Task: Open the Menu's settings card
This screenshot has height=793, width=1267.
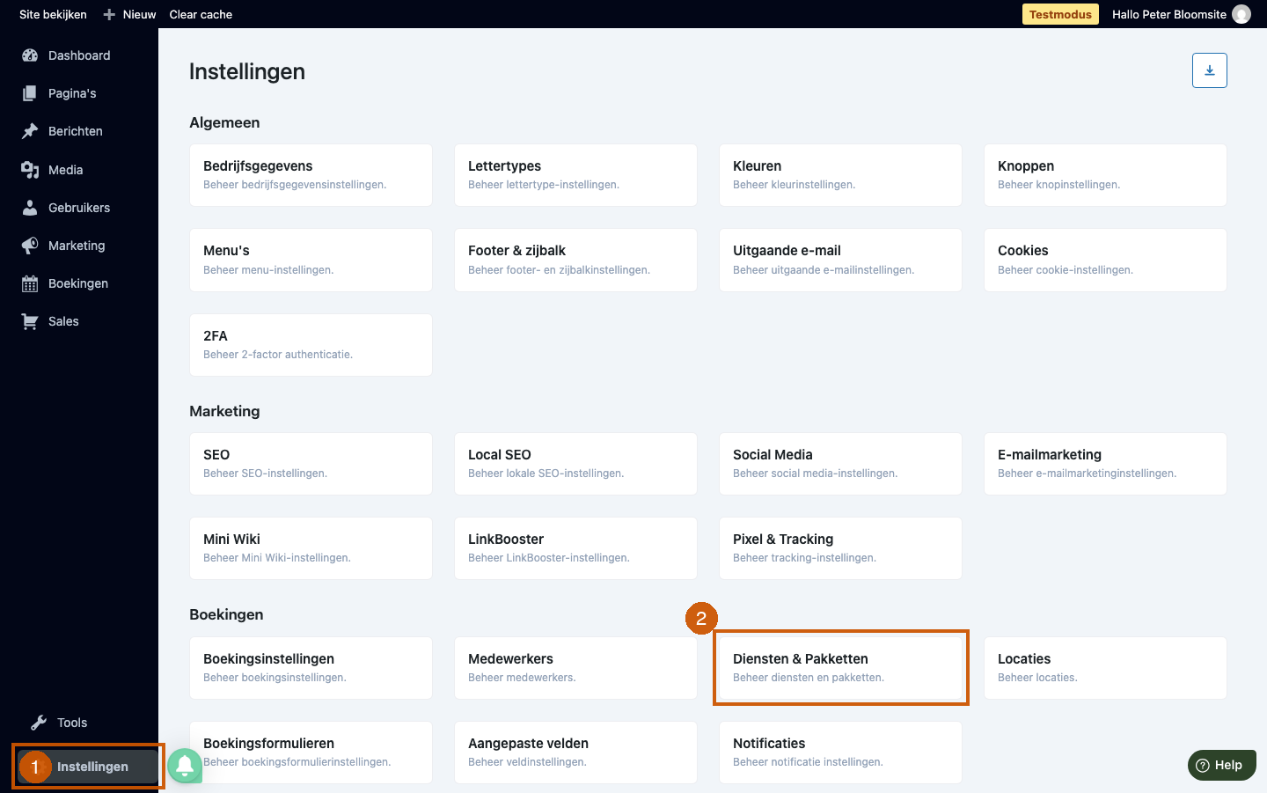Action: tap(311, 260)
